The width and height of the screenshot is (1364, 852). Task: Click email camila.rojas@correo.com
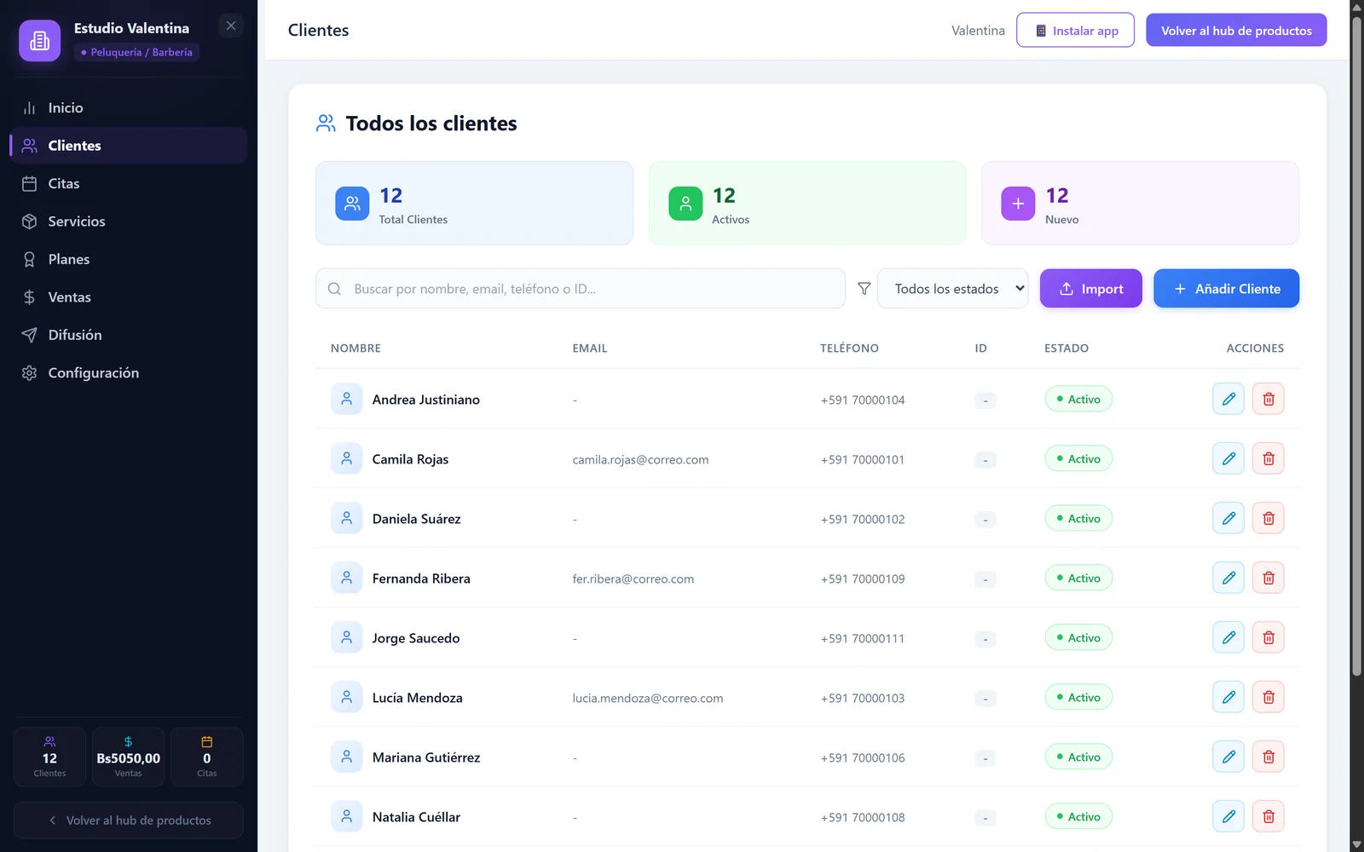[x=640, y=460]
